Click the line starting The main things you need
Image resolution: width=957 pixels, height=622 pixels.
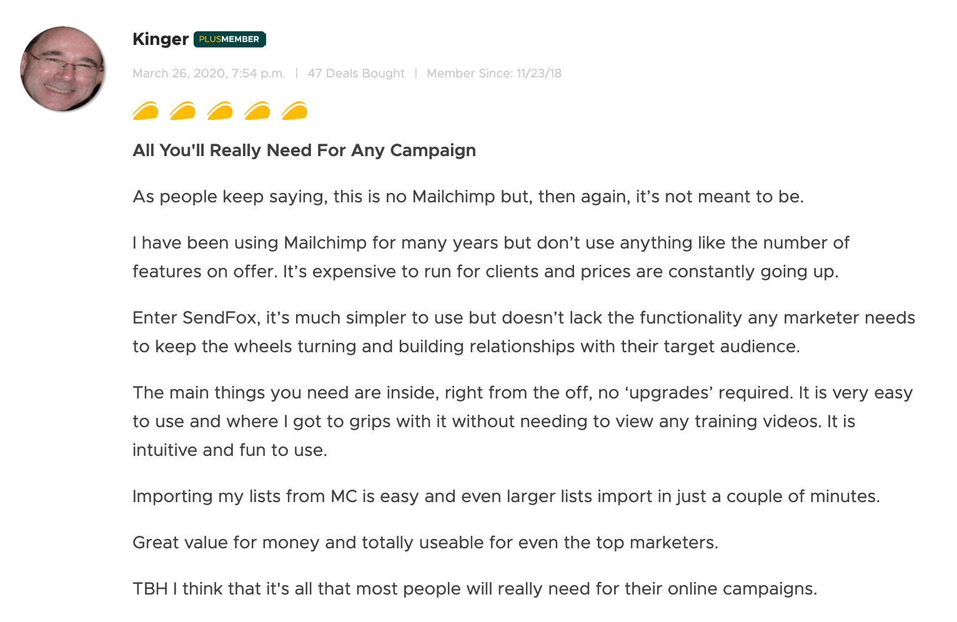523,393
